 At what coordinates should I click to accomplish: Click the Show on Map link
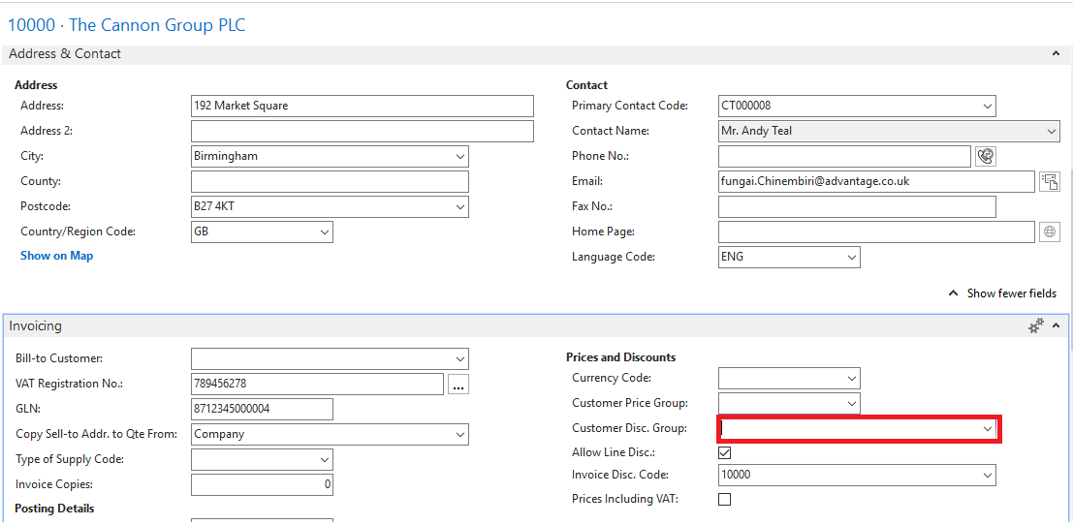[57, 256]
